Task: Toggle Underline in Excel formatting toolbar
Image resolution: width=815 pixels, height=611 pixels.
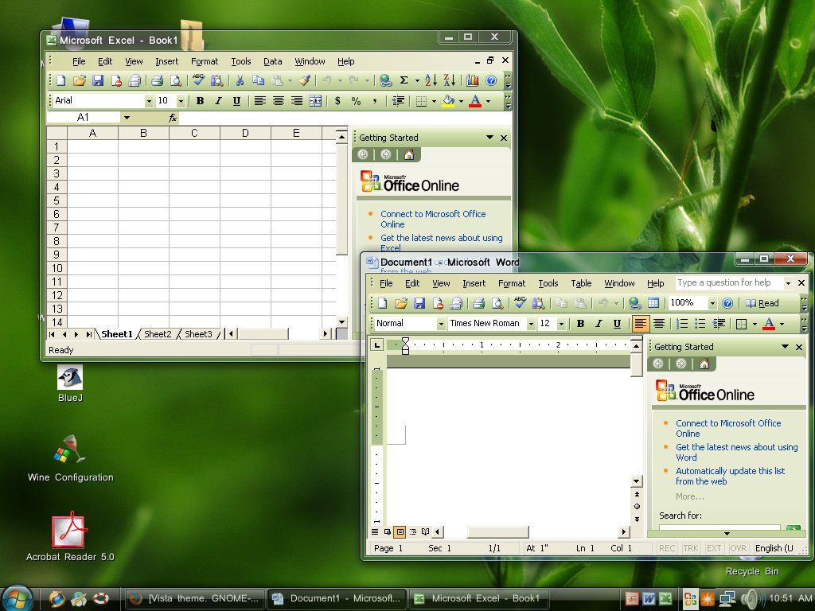Action: pyautogui.click(x=236, y=101)
